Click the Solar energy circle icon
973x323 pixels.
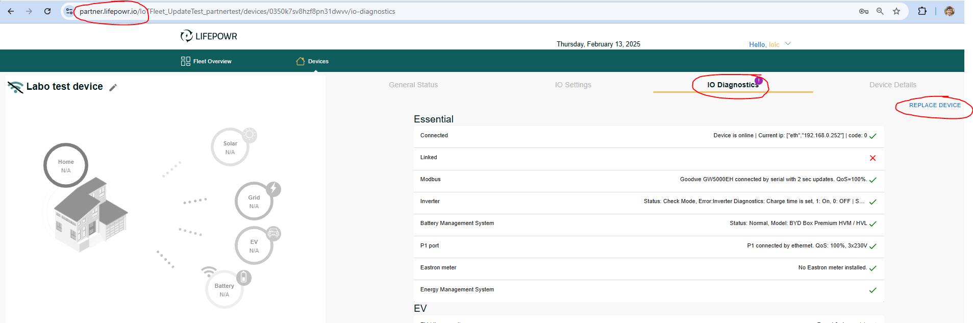[x=230, y=147]
